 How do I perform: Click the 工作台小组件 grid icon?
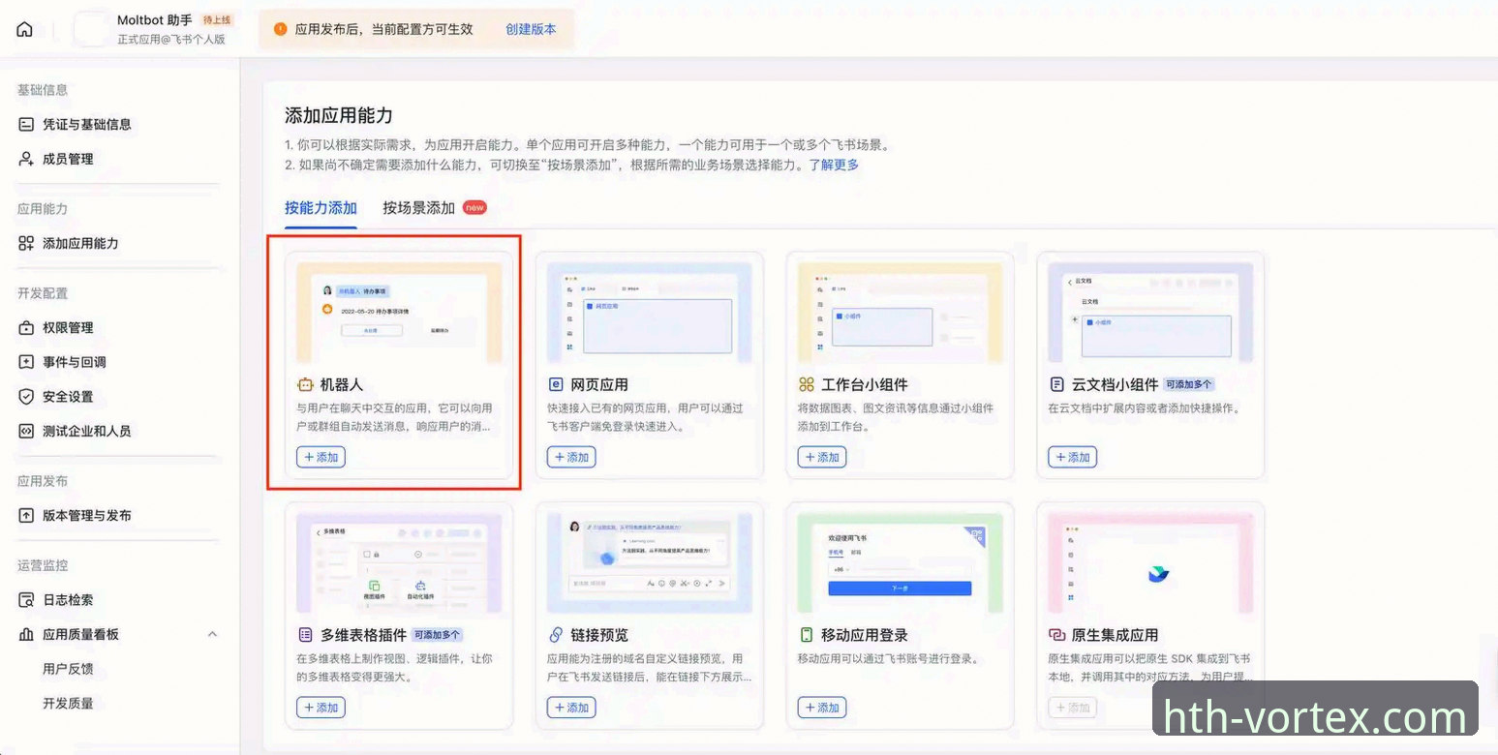pos(807,384)
